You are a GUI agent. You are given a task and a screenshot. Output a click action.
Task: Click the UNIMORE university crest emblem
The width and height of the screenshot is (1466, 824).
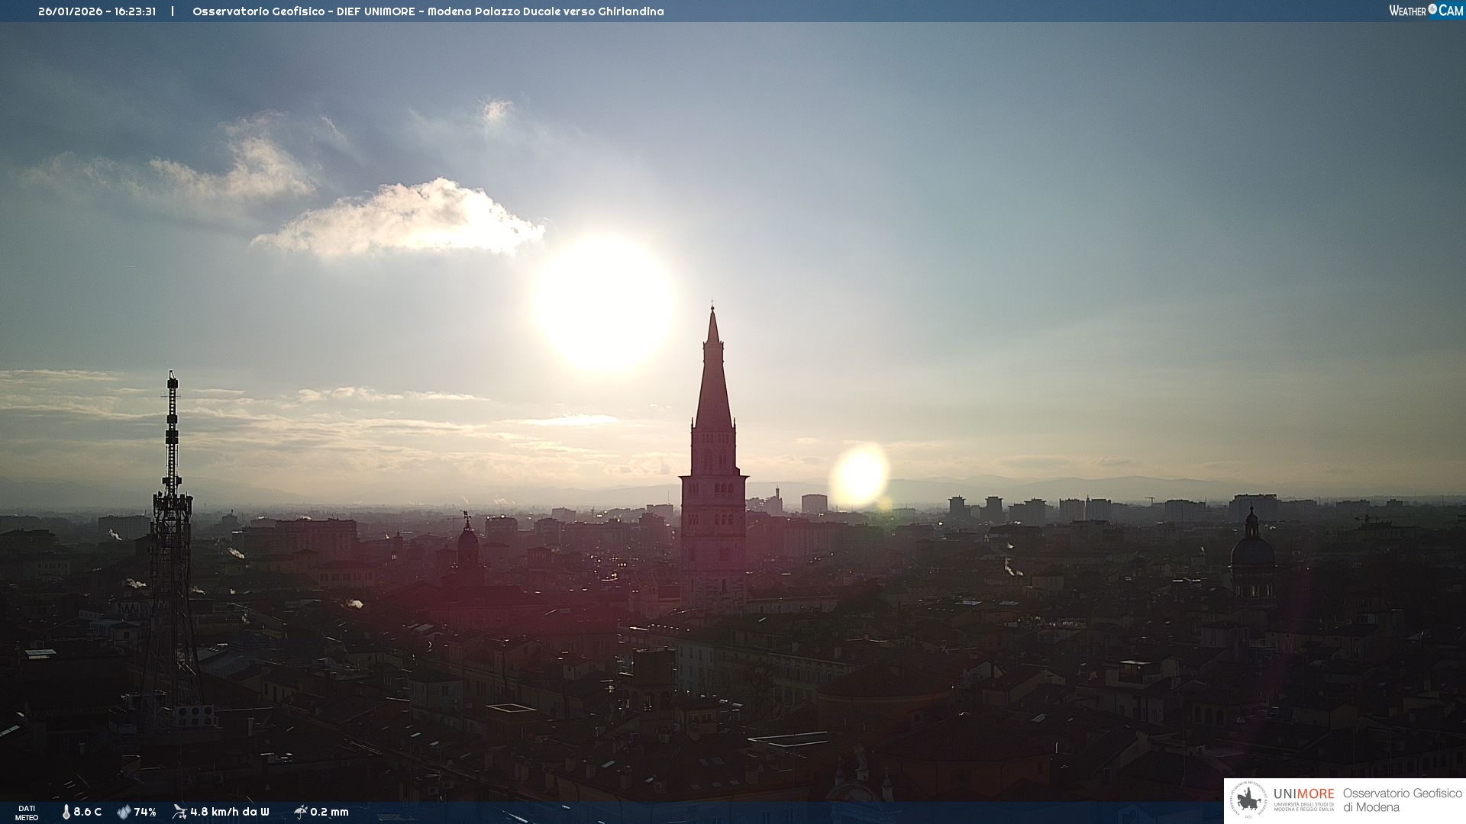coord(1249,800)
